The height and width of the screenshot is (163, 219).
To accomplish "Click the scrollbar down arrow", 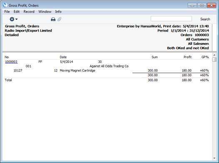I will click(214, 158).
